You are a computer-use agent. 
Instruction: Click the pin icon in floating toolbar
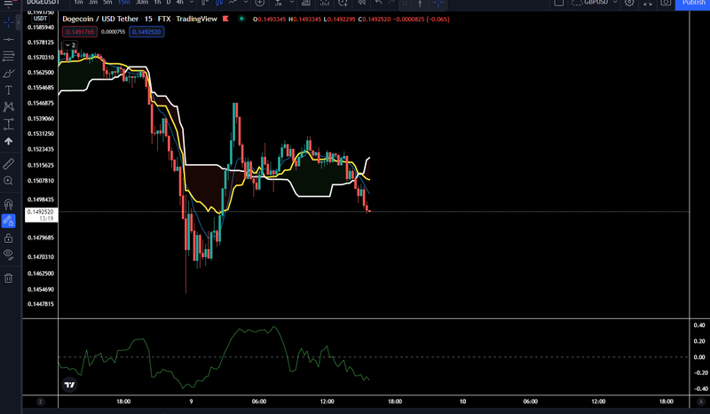(x=420, y=4)
